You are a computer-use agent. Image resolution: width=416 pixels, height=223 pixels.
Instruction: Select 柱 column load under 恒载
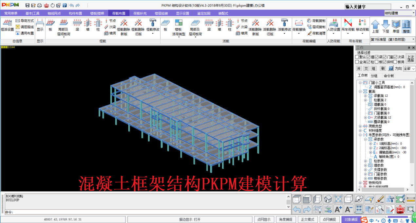[98, 25]
